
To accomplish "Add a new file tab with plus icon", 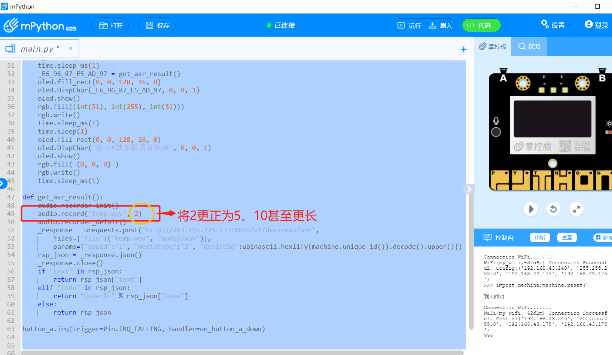I will click(x=463, y=49).
